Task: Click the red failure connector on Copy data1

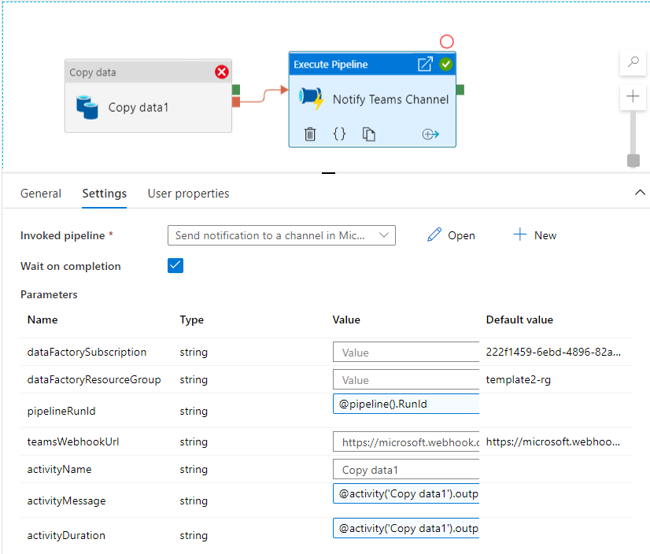Action: pyautogui.click(x=236, y=102)
